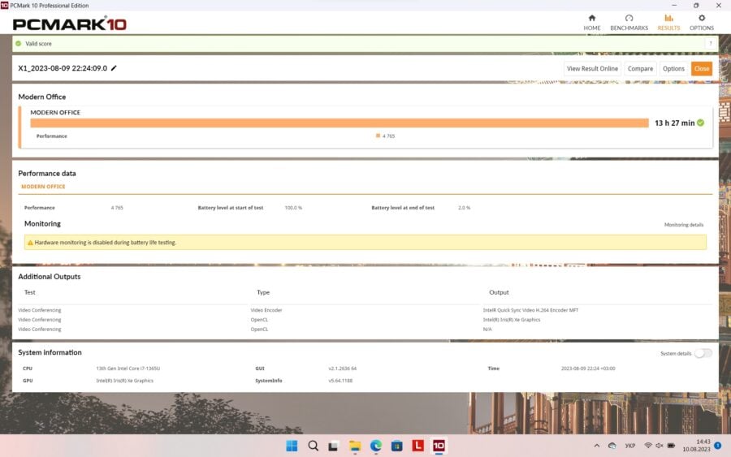The width and height of the screenshot is (731, 457).
Task: Click the Output column header
Action: [x=499, y=292]
